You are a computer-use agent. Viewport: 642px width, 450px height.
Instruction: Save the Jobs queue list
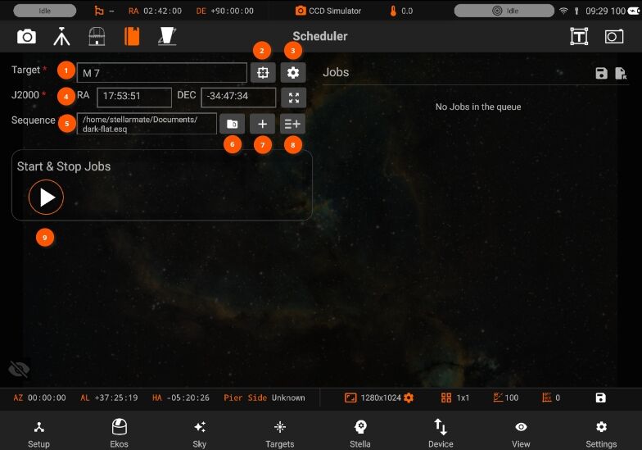(x=601, y=74)
